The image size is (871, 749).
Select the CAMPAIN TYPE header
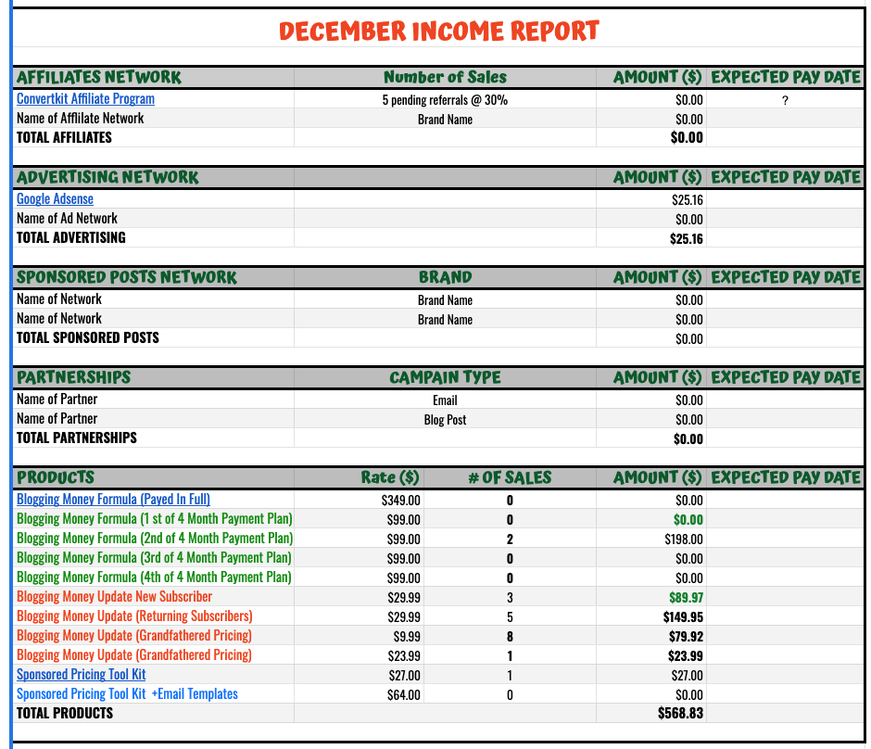pos(445,377)
